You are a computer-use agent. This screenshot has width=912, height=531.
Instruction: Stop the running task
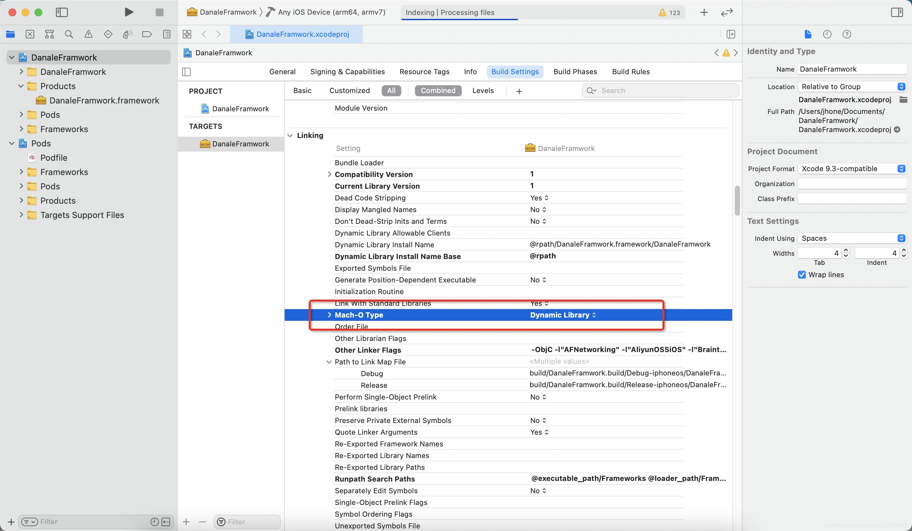click(x=159, y=12)
